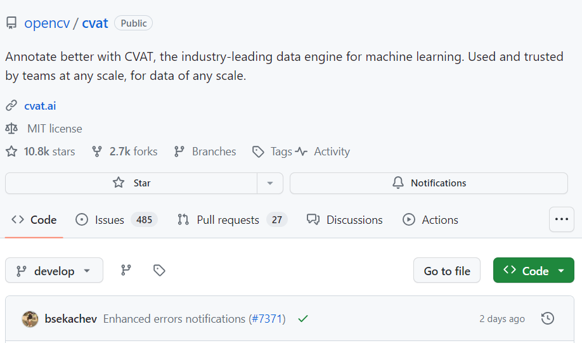Visit the cvat.ai website link
This screenshot has height=343, width=582.
point(40,106)
